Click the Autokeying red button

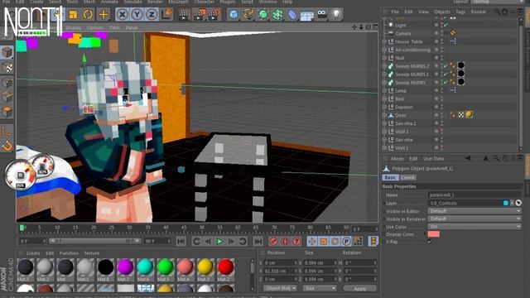click(285, 241)
